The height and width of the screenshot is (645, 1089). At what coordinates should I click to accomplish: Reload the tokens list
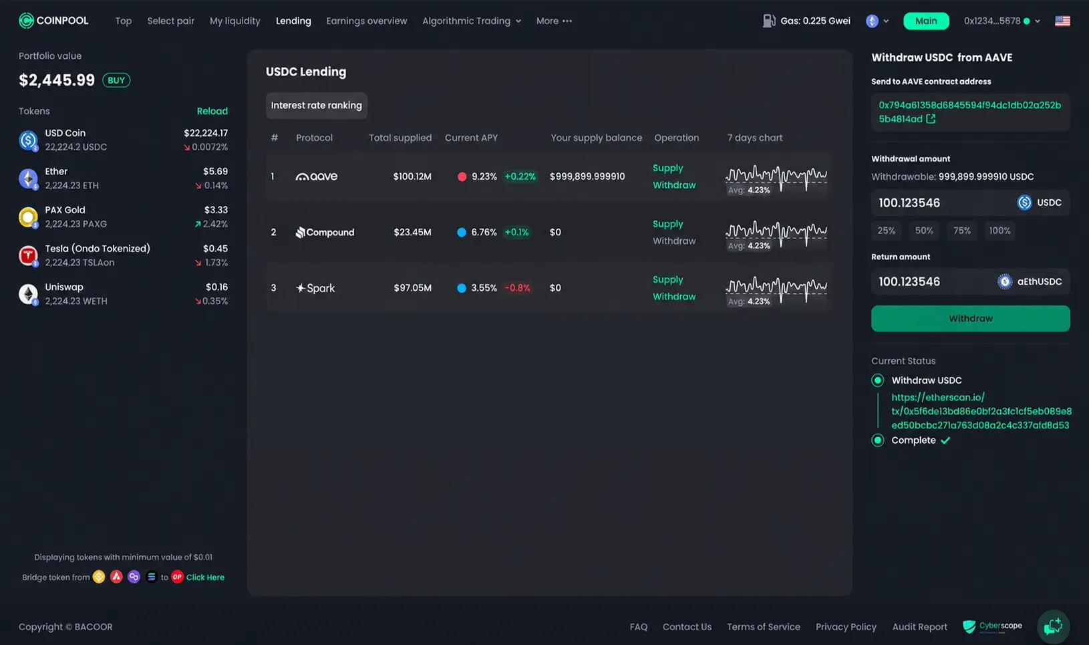click(212, 111)
